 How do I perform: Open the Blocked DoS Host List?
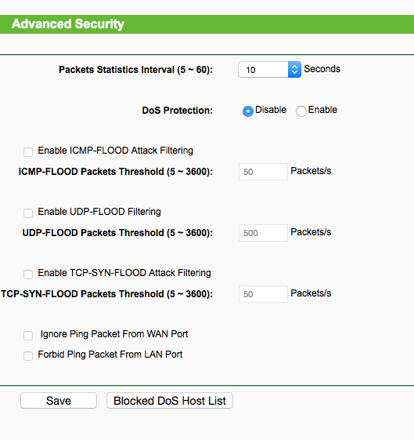(x=170, y=401)
